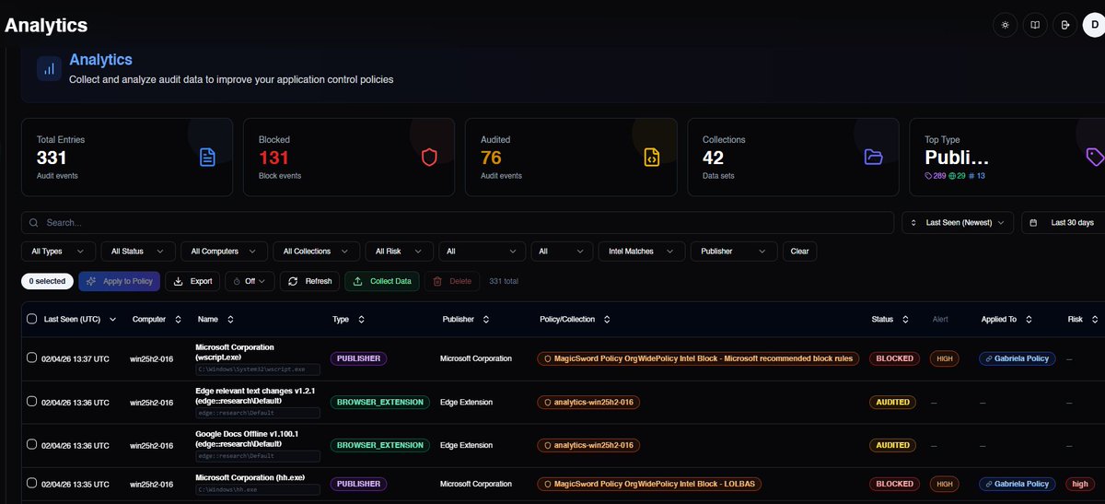
Task: Sort by Computer column header
Action: pos(157,319)
